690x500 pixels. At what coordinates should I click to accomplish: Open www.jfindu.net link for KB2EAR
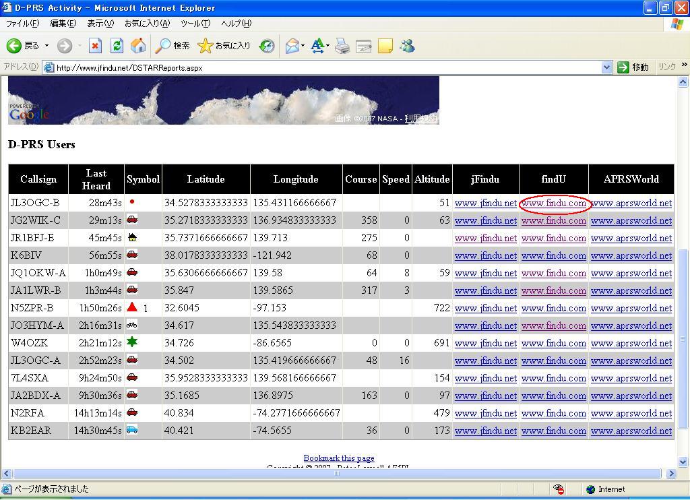(x=485, y=431)
